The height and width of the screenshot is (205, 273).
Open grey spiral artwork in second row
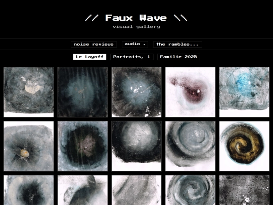190,146
